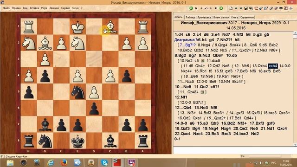Open the Движок menu
The image size is (297, 167).
click(54, 8)
